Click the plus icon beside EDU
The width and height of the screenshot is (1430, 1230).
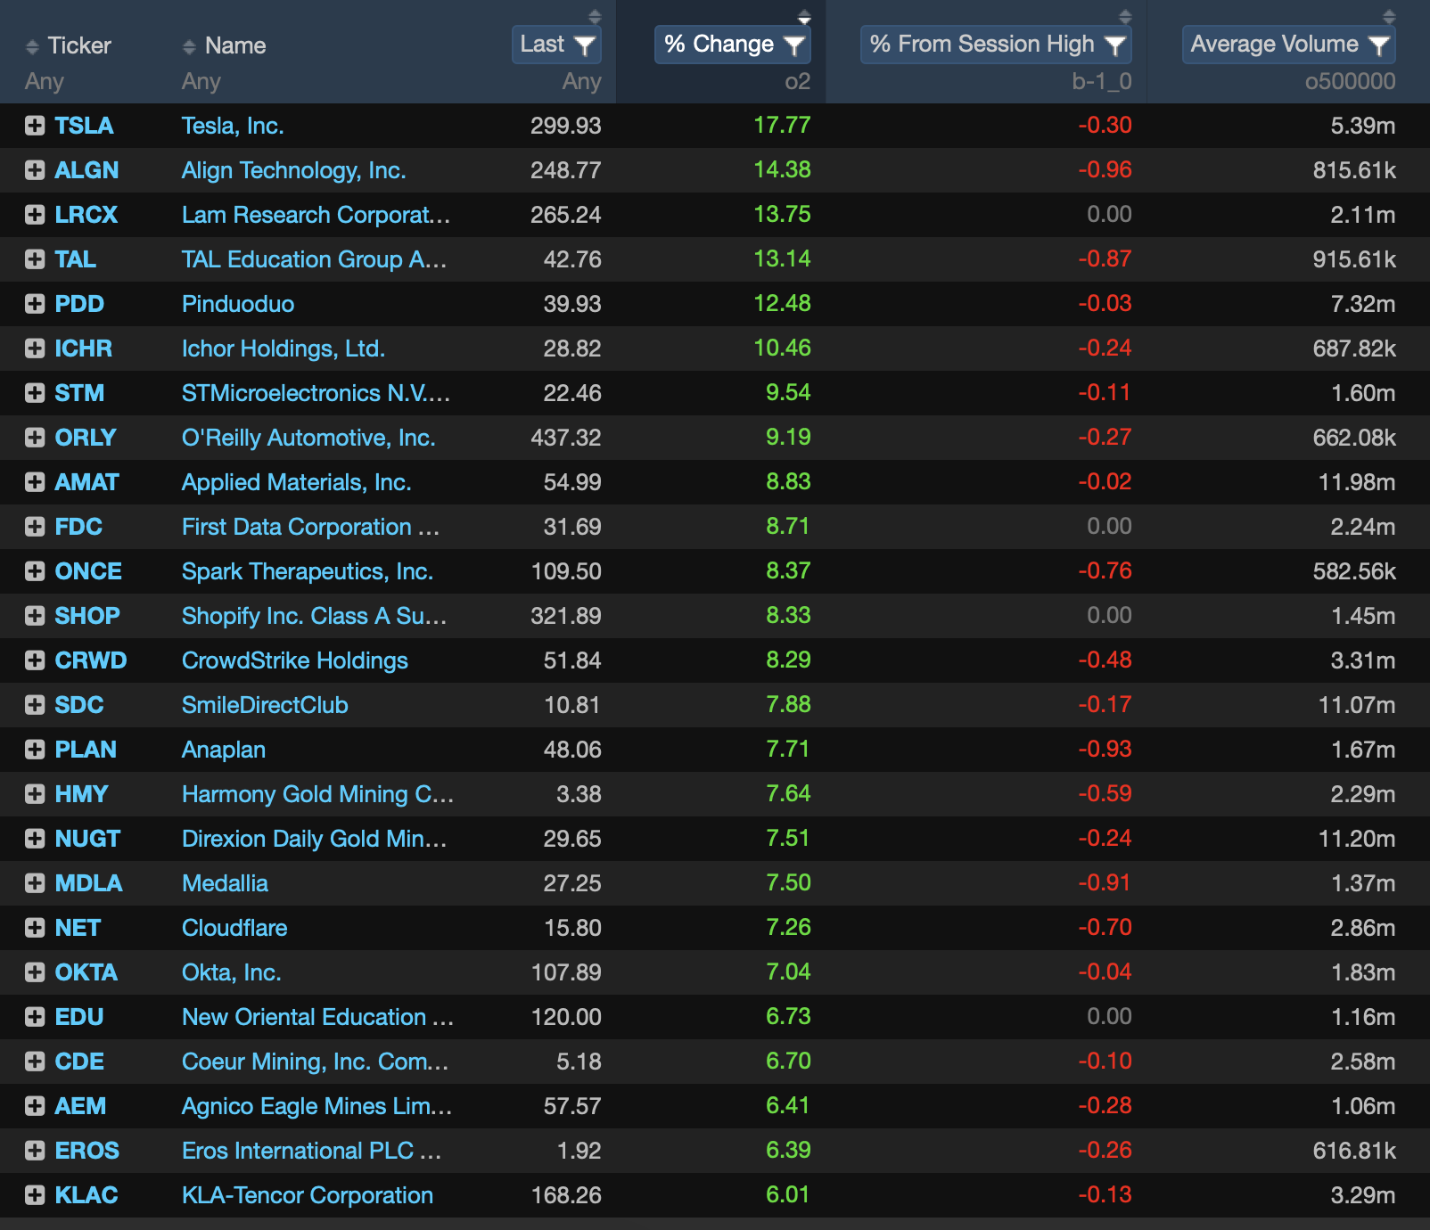[35, 1017]
